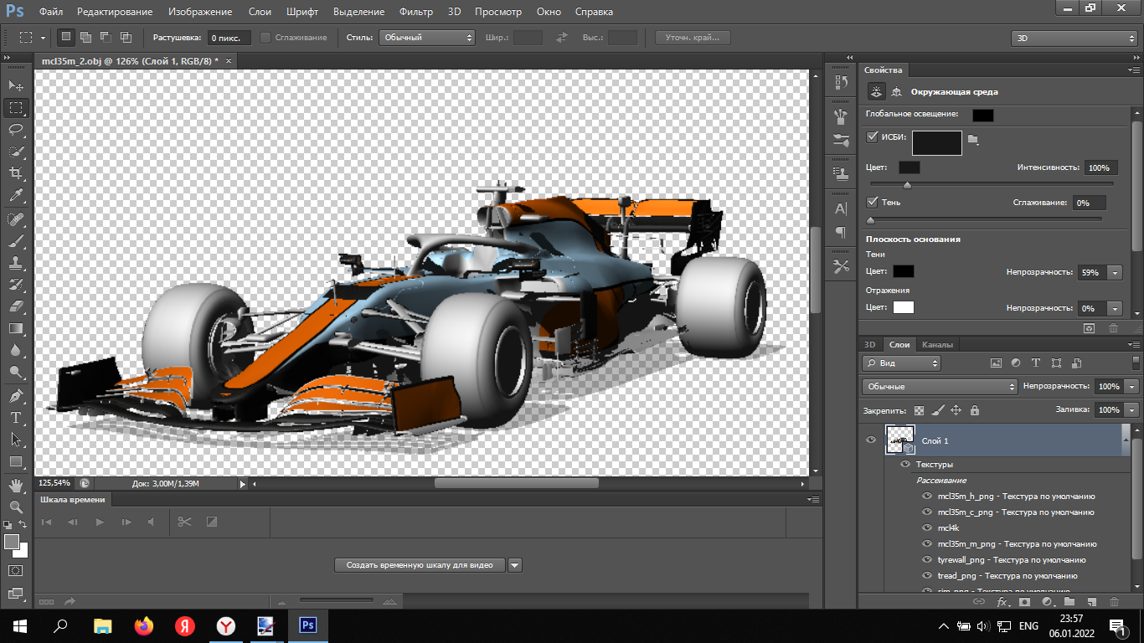Hide layer Слой 1 visibility
Viewport: 1144px width, 643px height.
point(871,440)
